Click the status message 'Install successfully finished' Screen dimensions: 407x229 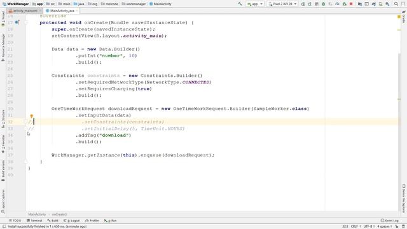47,226
